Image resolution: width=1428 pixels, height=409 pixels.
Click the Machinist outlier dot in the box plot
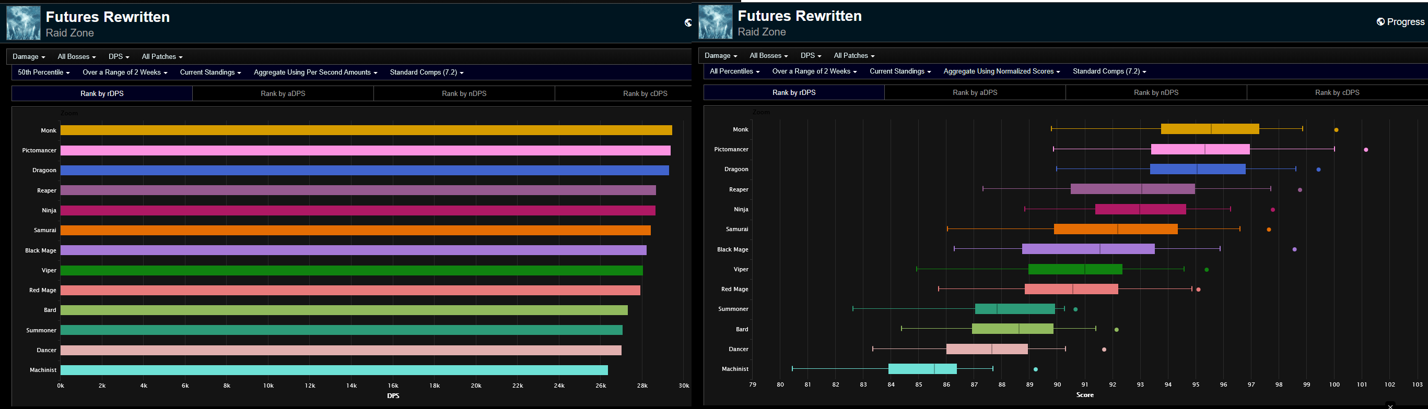coord(1036,369)
